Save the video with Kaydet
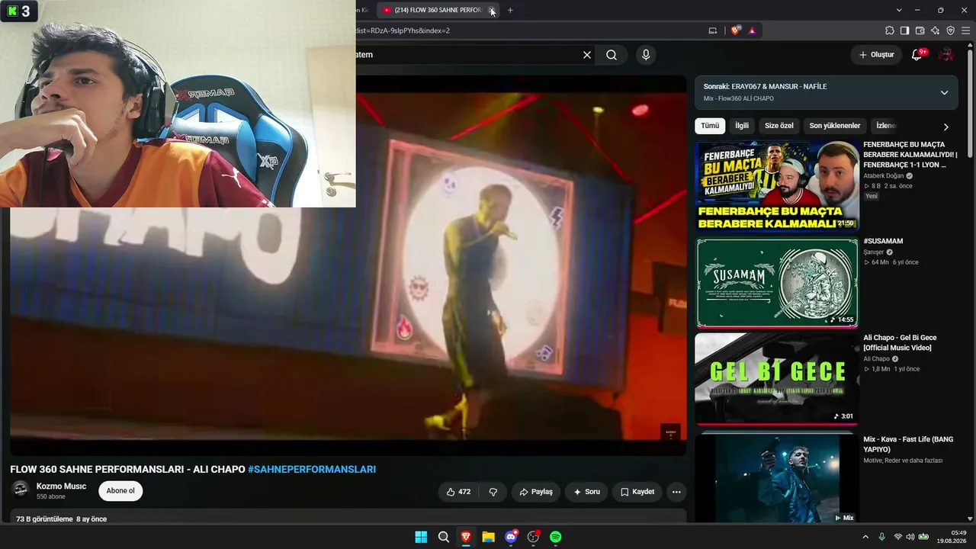Viewport: 976px width, 549px height. 637,492
